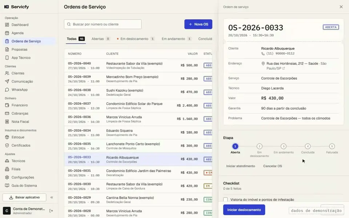Open address external link icon
This screenshot has width=349, height=218.
coord(283,69)
